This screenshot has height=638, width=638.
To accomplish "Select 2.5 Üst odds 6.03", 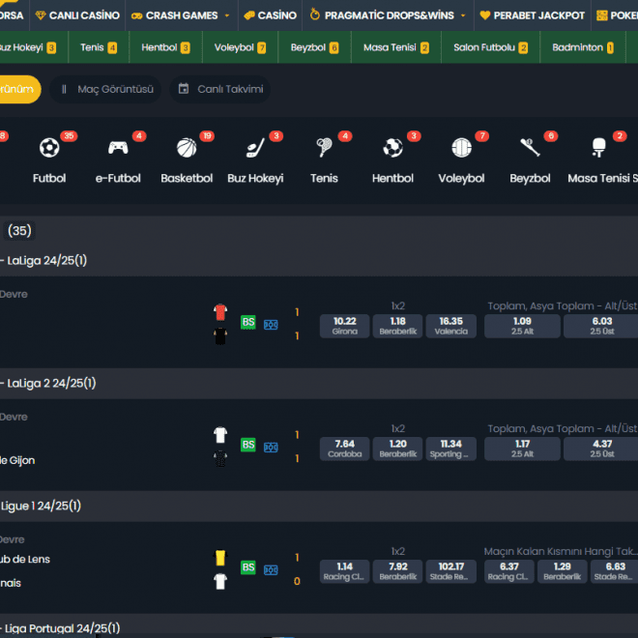I will pyautogui.click(x=602, y=326).
